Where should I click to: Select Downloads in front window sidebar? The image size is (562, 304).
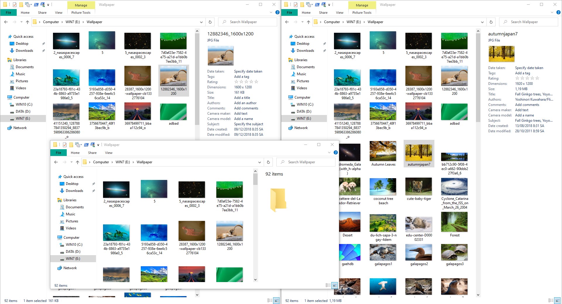click(74, 191)
